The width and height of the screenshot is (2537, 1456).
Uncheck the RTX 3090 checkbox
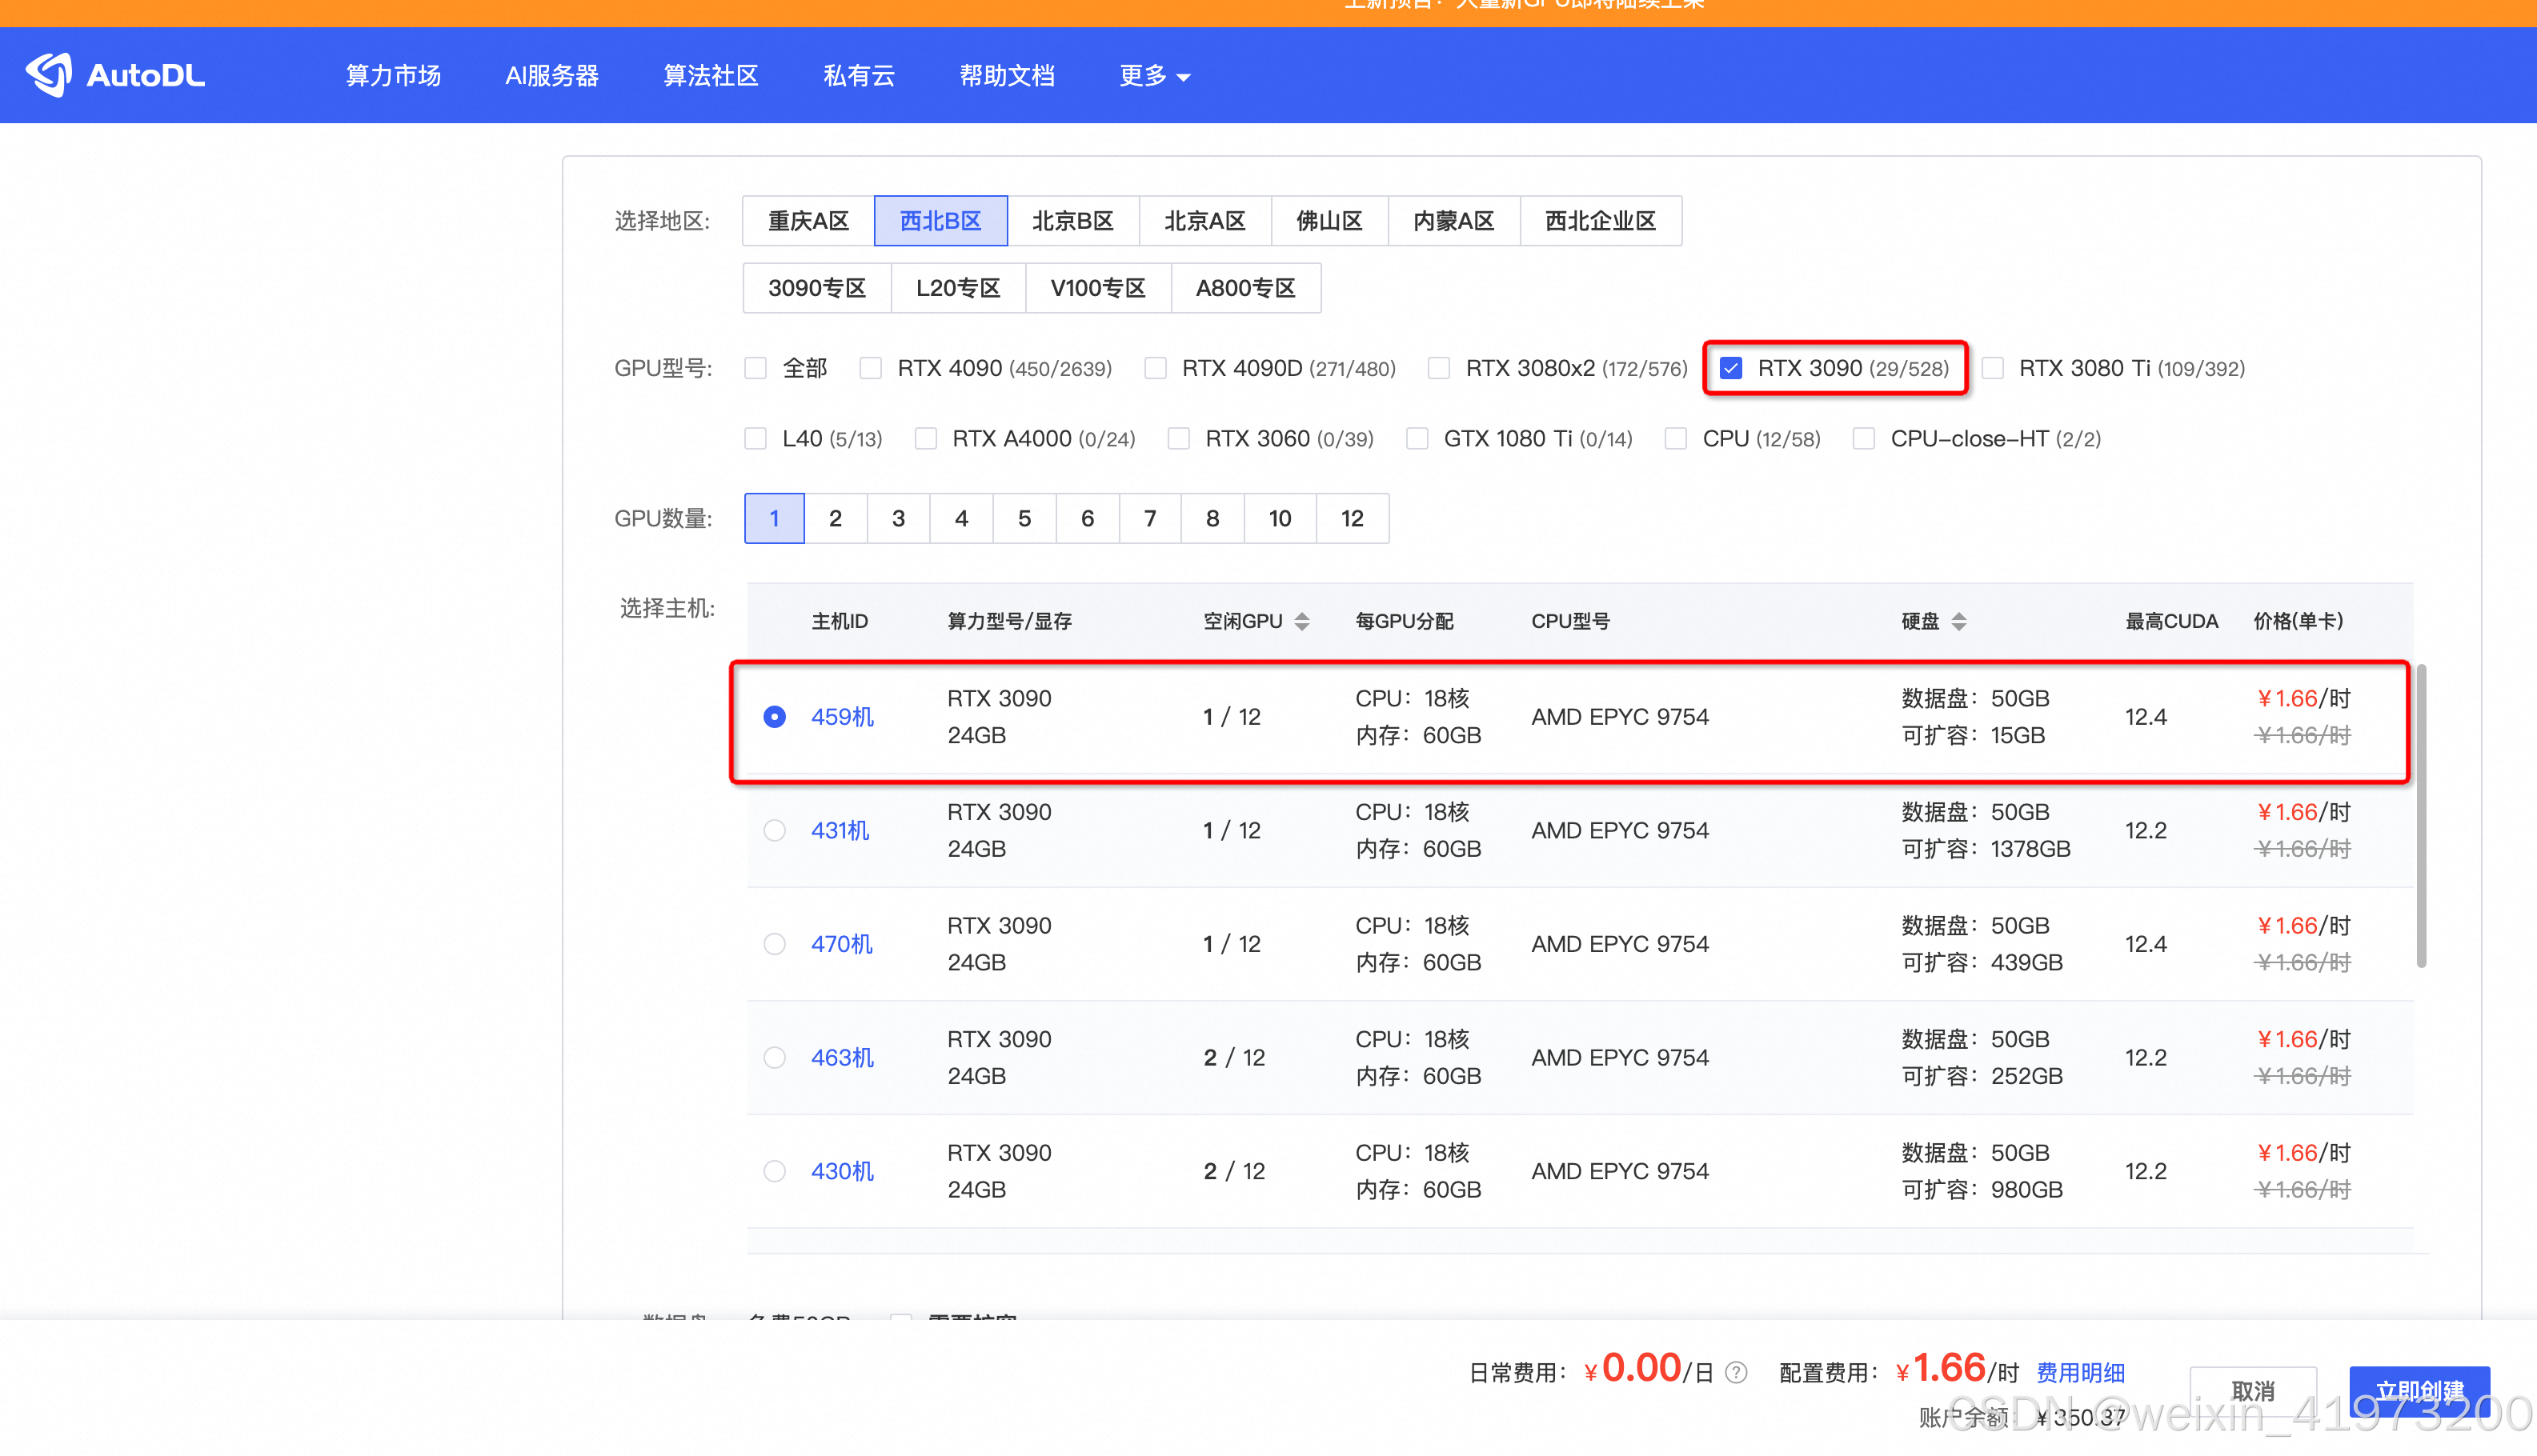[x=1730, y=368]
